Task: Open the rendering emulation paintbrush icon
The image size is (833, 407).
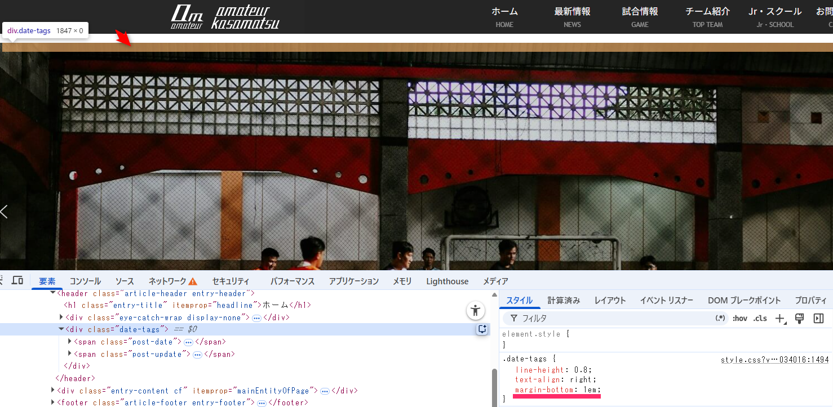Action: click(x=799, y=319)
